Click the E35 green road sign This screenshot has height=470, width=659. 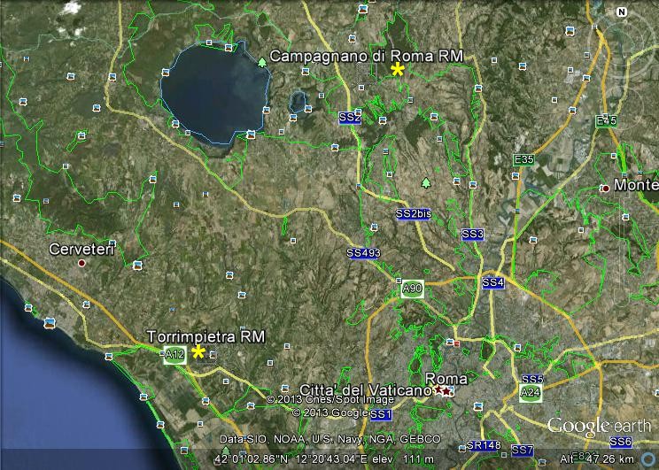point(523,159)
